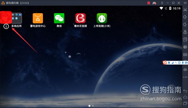Open Sogou emoji face panel
Screen dimensions: 188x108
(179, 63)
